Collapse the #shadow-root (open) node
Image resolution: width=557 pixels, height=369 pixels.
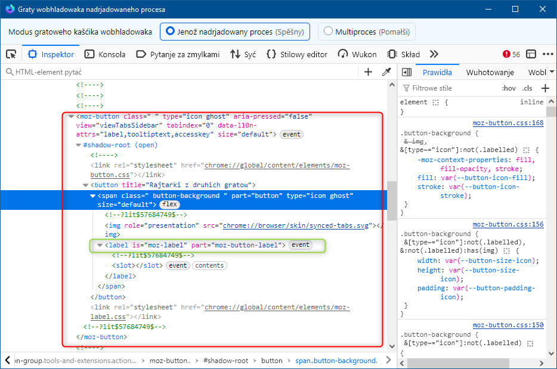[79, 145]
